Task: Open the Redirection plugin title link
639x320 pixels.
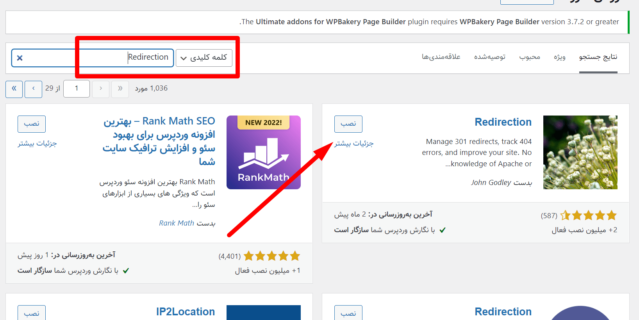Action: tap(503, 122)
